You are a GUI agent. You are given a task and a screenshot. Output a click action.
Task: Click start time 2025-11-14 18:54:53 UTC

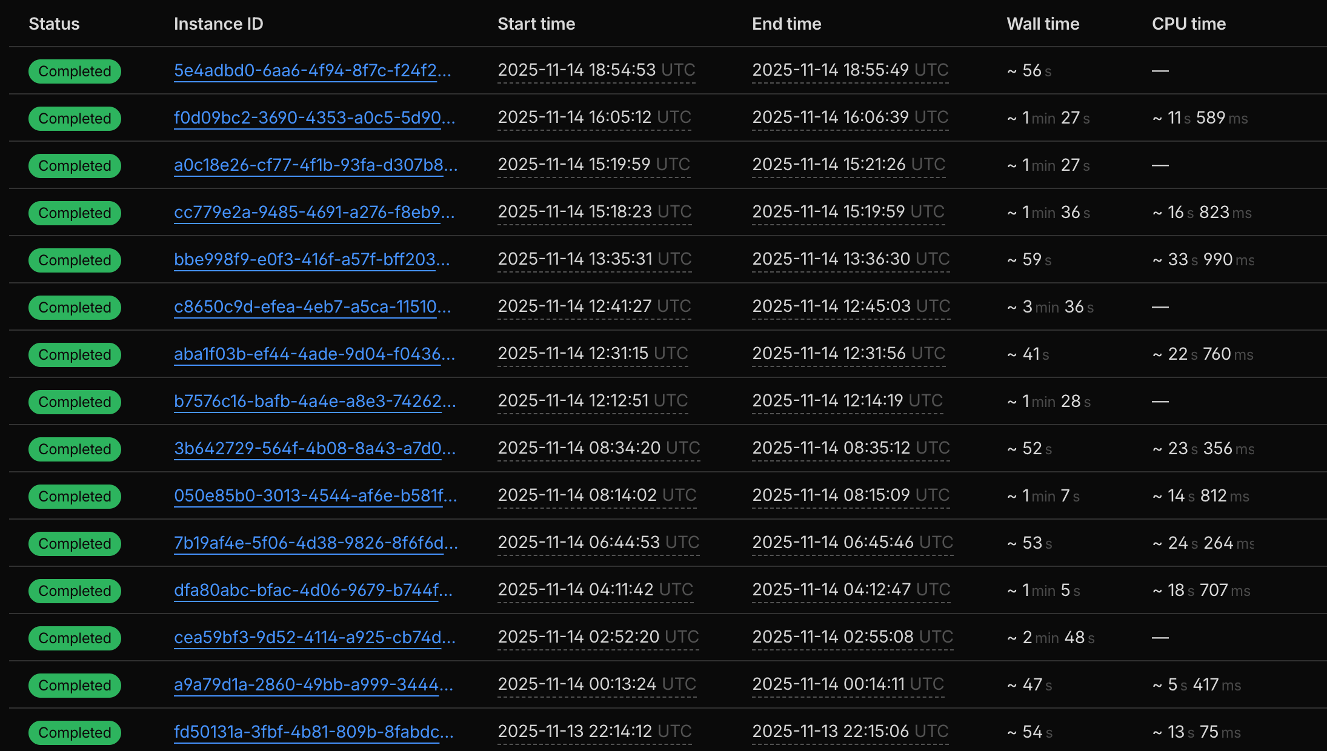pyautogui.click(x=596, y=70)
